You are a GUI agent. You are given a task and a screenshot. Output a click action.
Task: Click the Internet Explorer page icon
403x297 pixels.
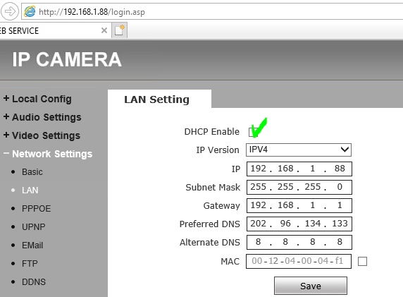[30, 12]
